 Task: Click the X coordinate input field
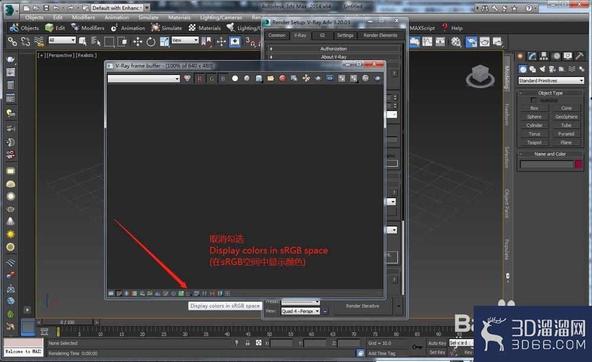(x=282, y=343)
